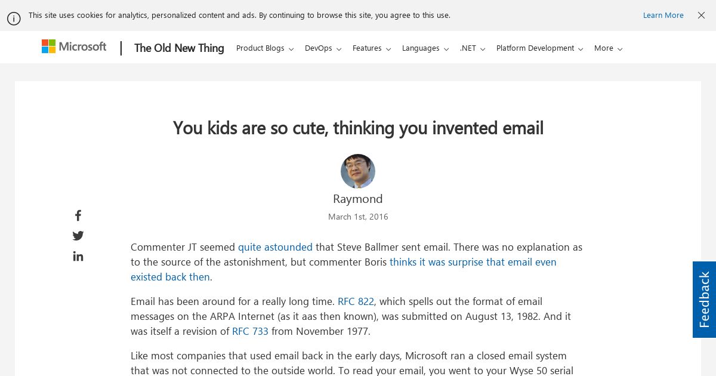Share the article on Twitter
This screenshot has height=376, width=716.
click(x=78, y=236)
